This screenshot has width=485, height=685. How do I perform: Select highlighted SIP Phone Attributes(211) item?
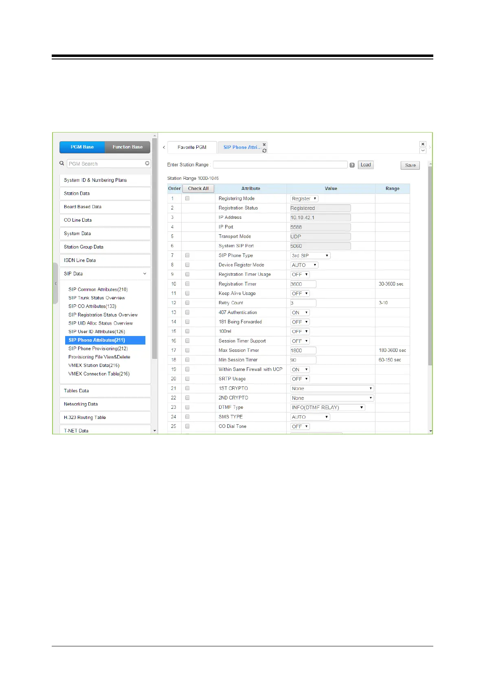[x=105, y=340]
